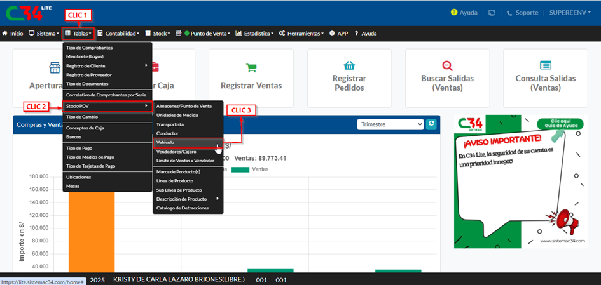The image size is (601, 285).
Task: Click the basket icon for Registrar Pedidos
Action: click(x=349, y=65)
